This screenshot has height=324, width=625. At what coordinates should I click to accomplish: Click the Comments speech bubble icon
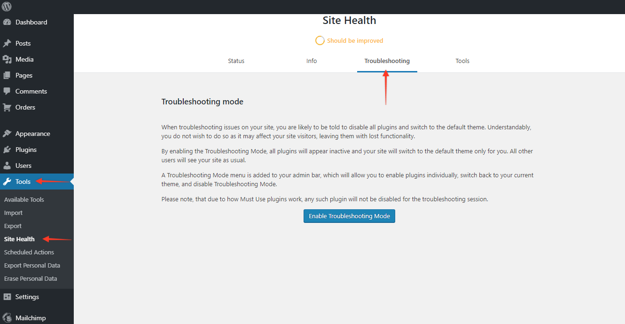coord(7,91)
